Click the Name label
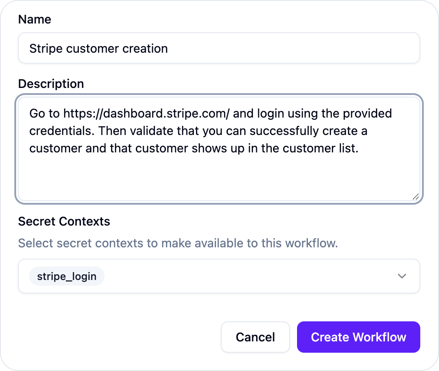The height and width of the screenshot is (371, 439). point(34,19)
